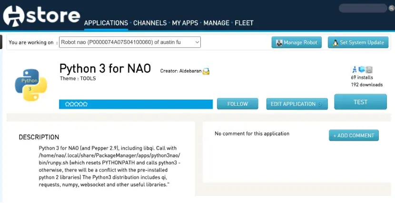The width and height of the screenshot is (395, 203).
Task: Click the blue cube package icon
Action: point(362,70)
